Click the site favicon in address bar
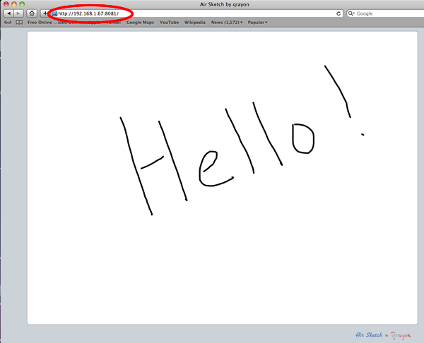This screenshot has height=343, width=424. [54, 14]
